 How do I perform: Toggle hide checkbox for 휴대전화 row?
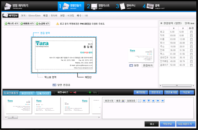point(191,58)
